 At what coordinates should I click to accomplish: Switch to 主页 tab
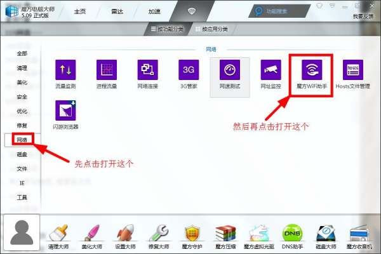pos(80,11)
